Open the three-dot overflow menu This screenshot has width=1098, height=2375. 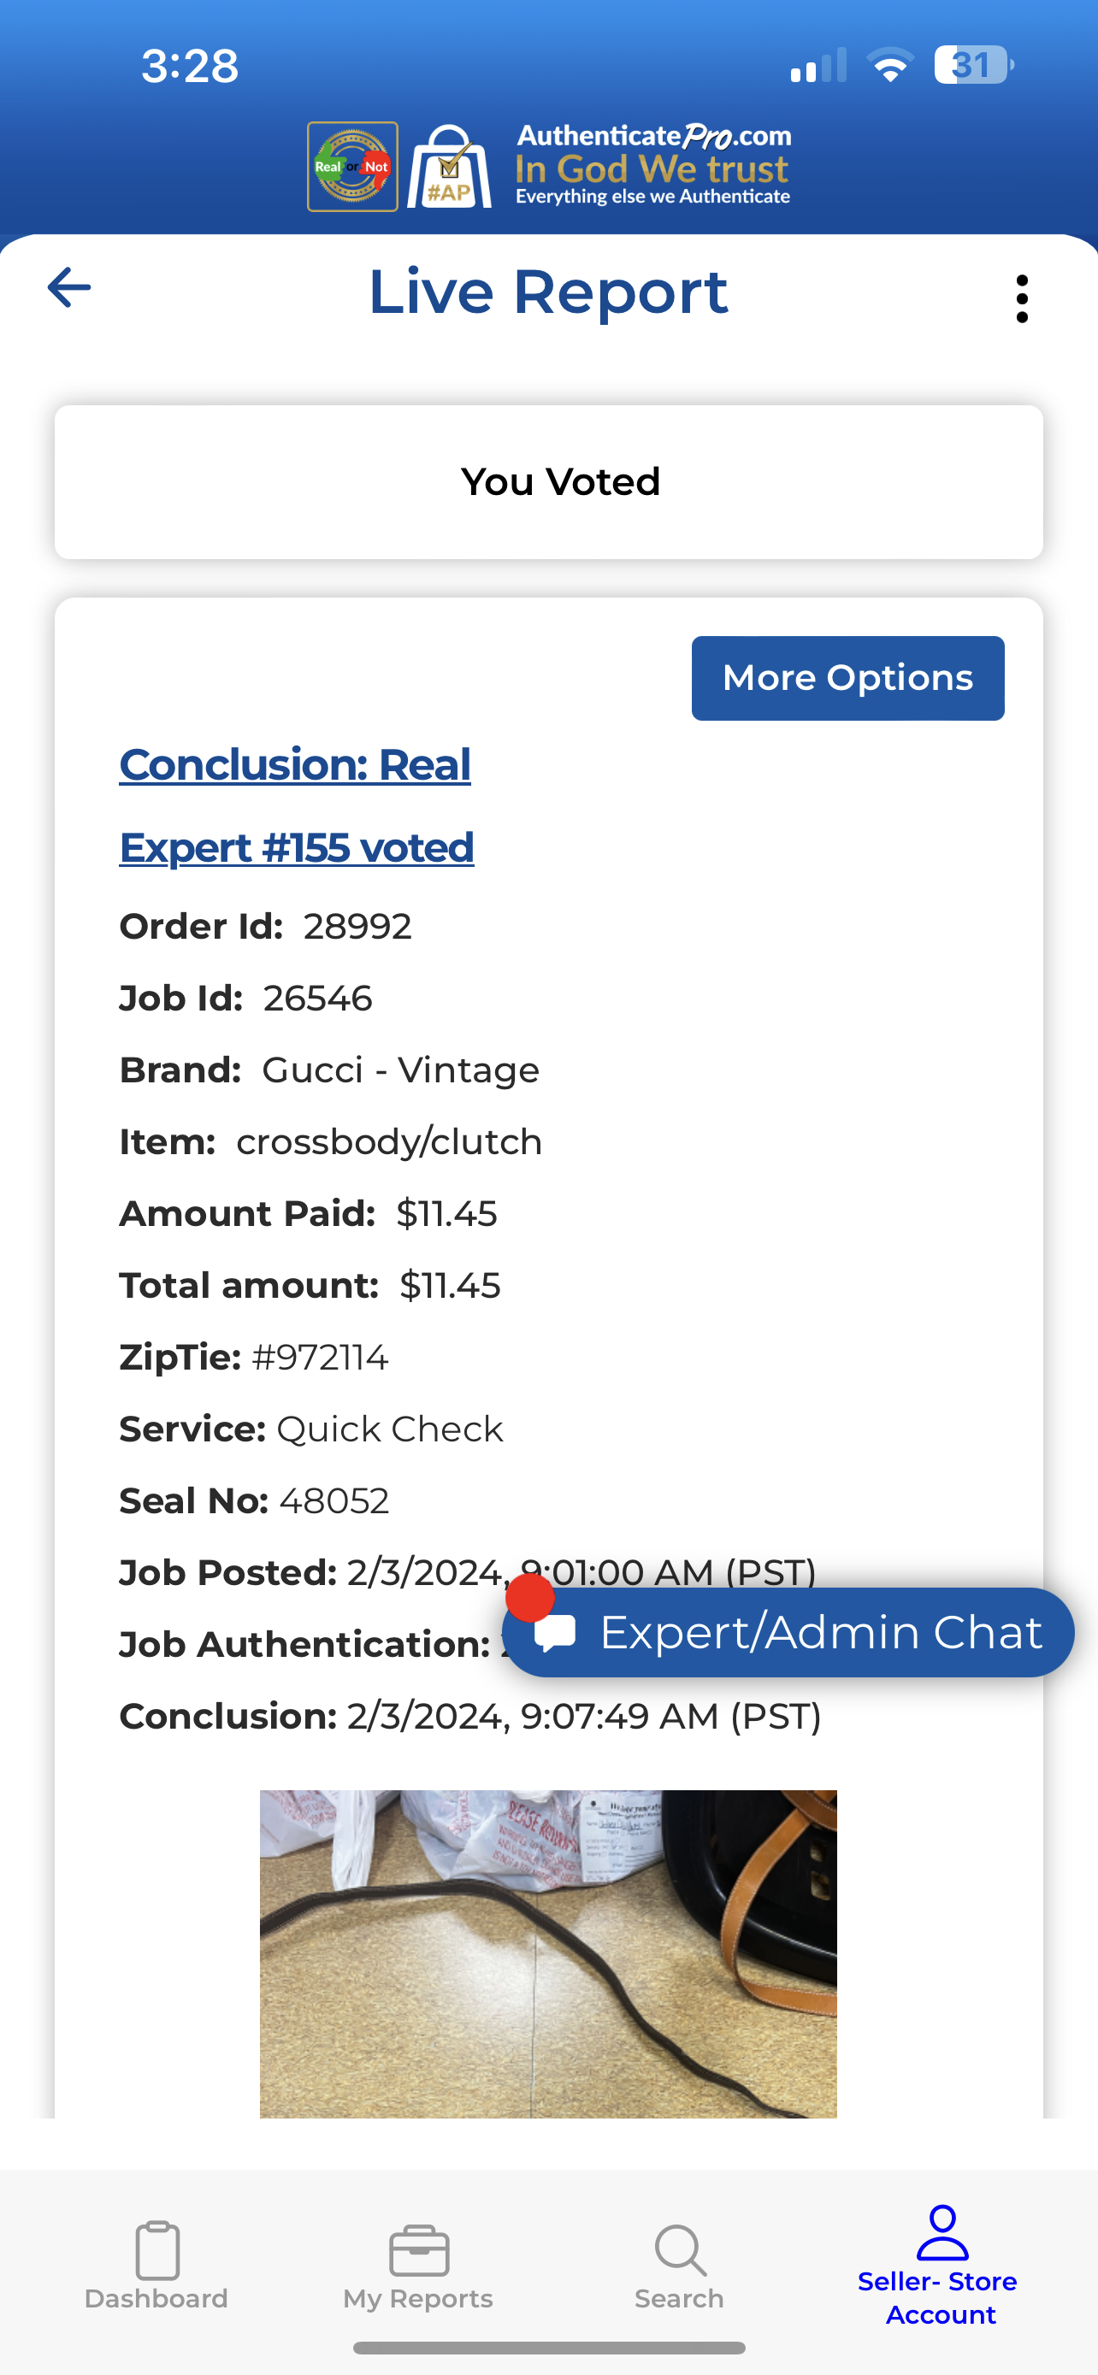pos(1022,298)
